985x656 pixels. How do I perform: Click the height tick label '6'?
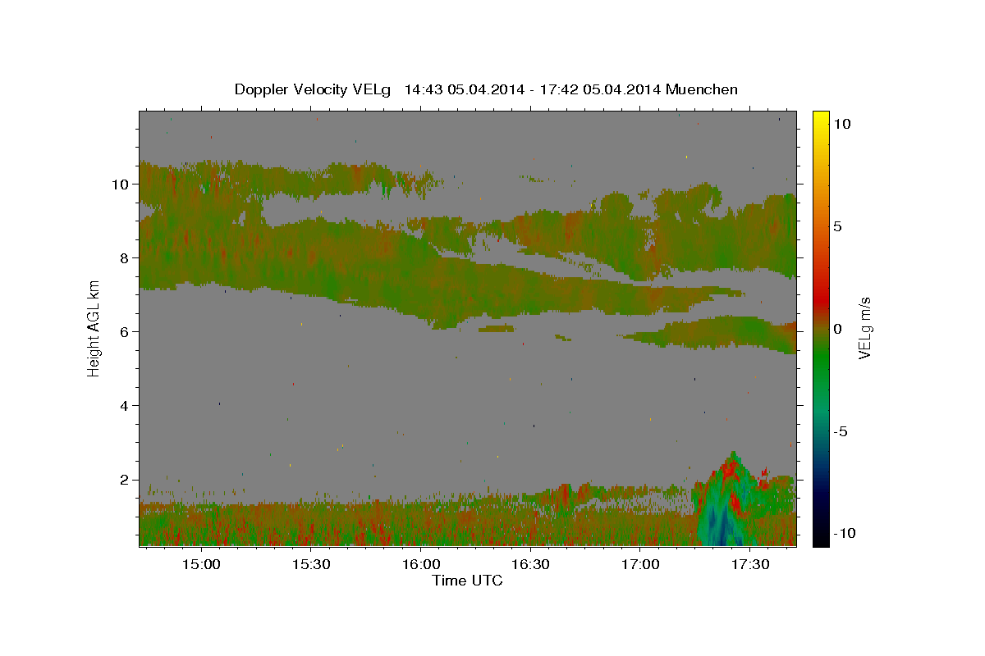tap(125, 331)
